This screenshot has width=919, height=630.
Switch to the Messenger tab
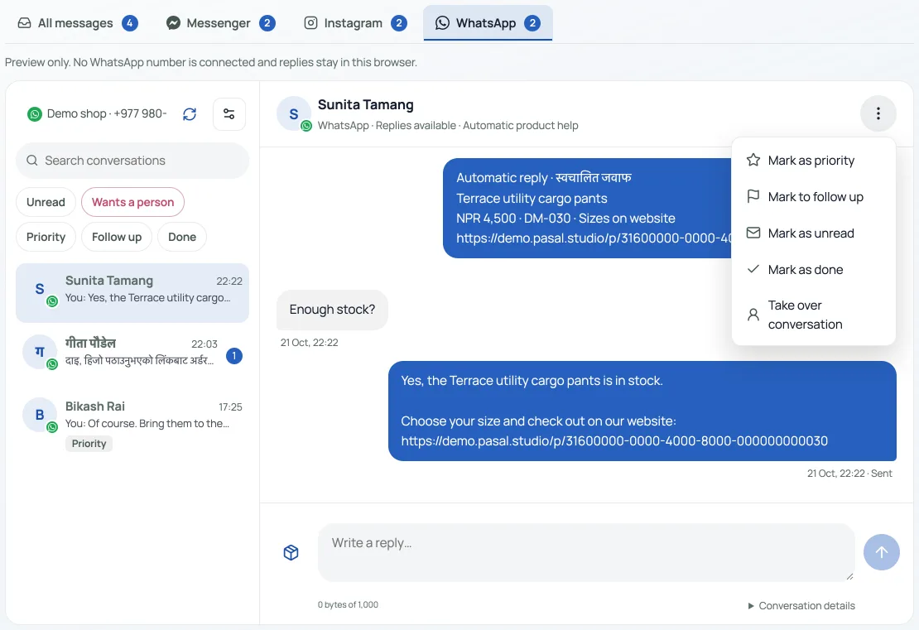(x=219, y=23)
